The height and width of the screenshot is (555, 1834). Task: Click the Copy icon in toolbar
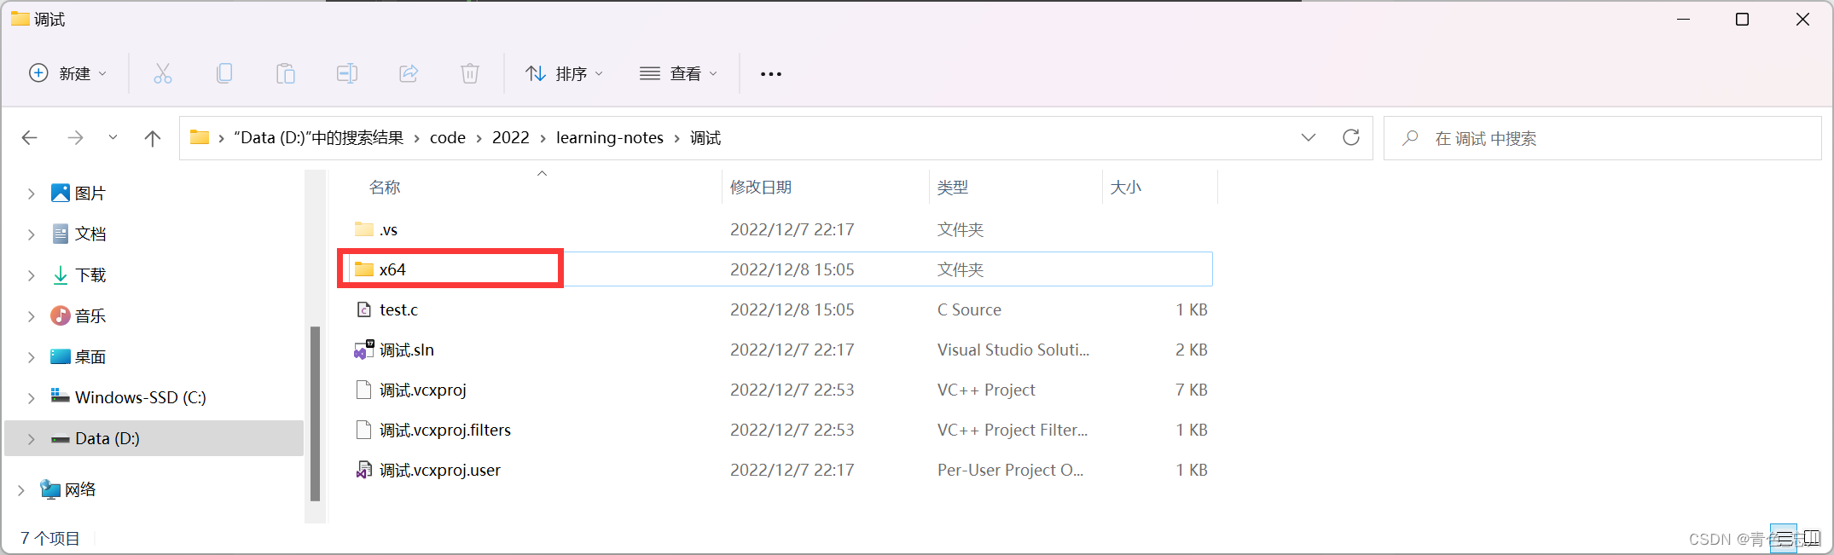click(x=224, y=74)
